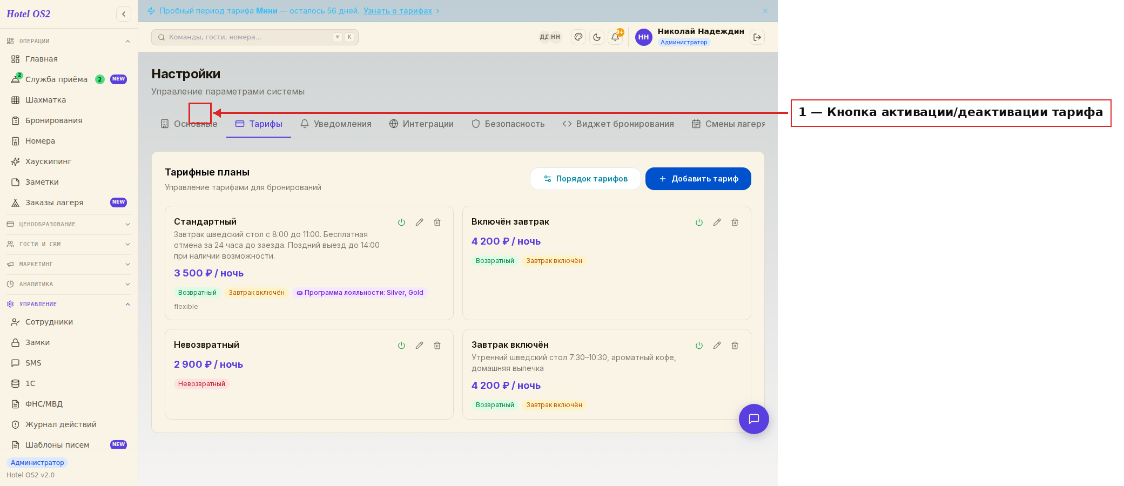
Task: Edit the Стандартный tariff with pencil icon
Action: pos(419,222)
